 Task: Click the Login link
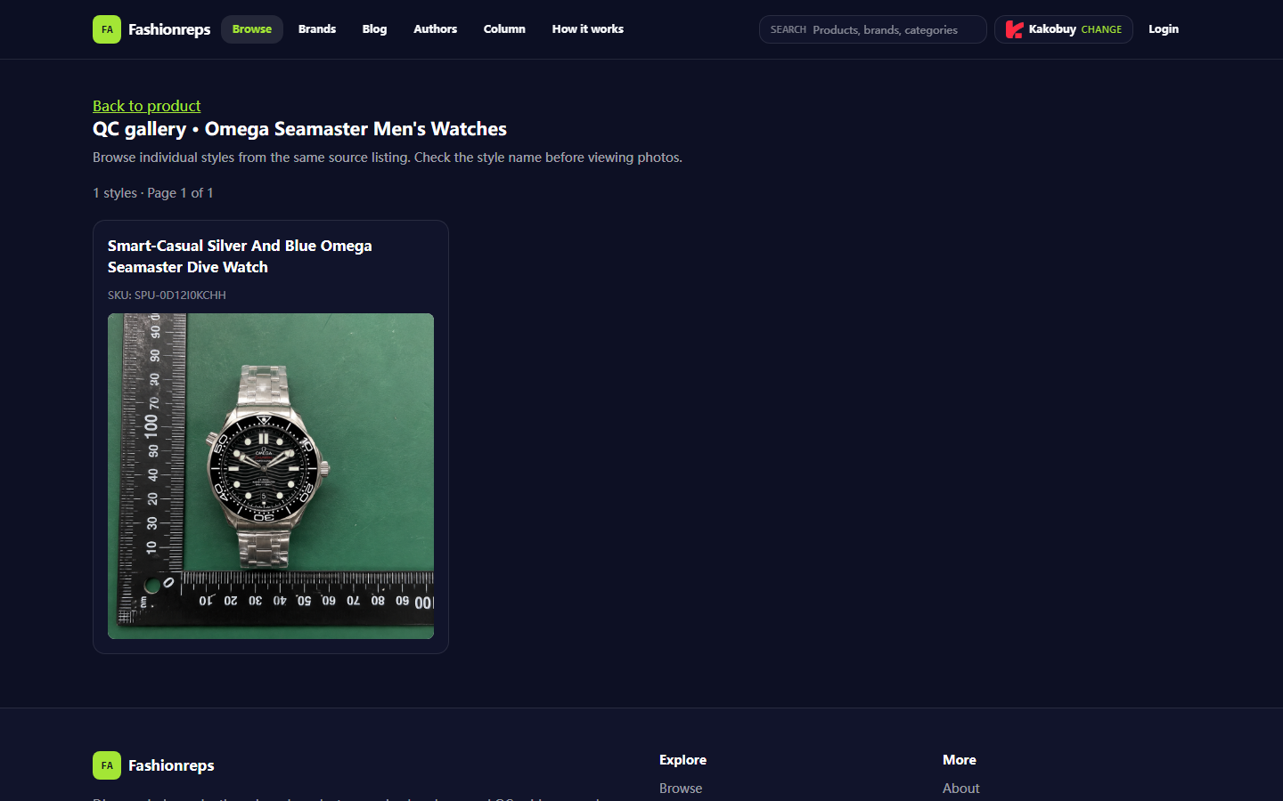[1164, 29]
